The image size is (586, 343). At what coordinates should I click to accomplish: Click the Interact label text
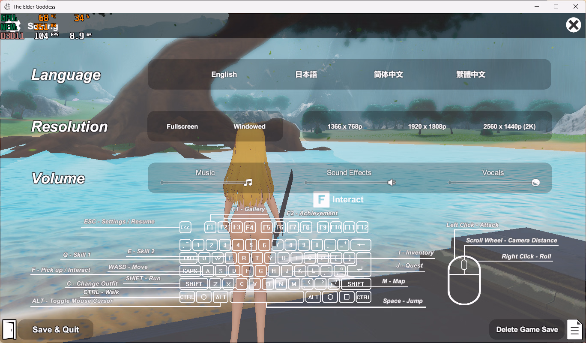click(348, 199)
